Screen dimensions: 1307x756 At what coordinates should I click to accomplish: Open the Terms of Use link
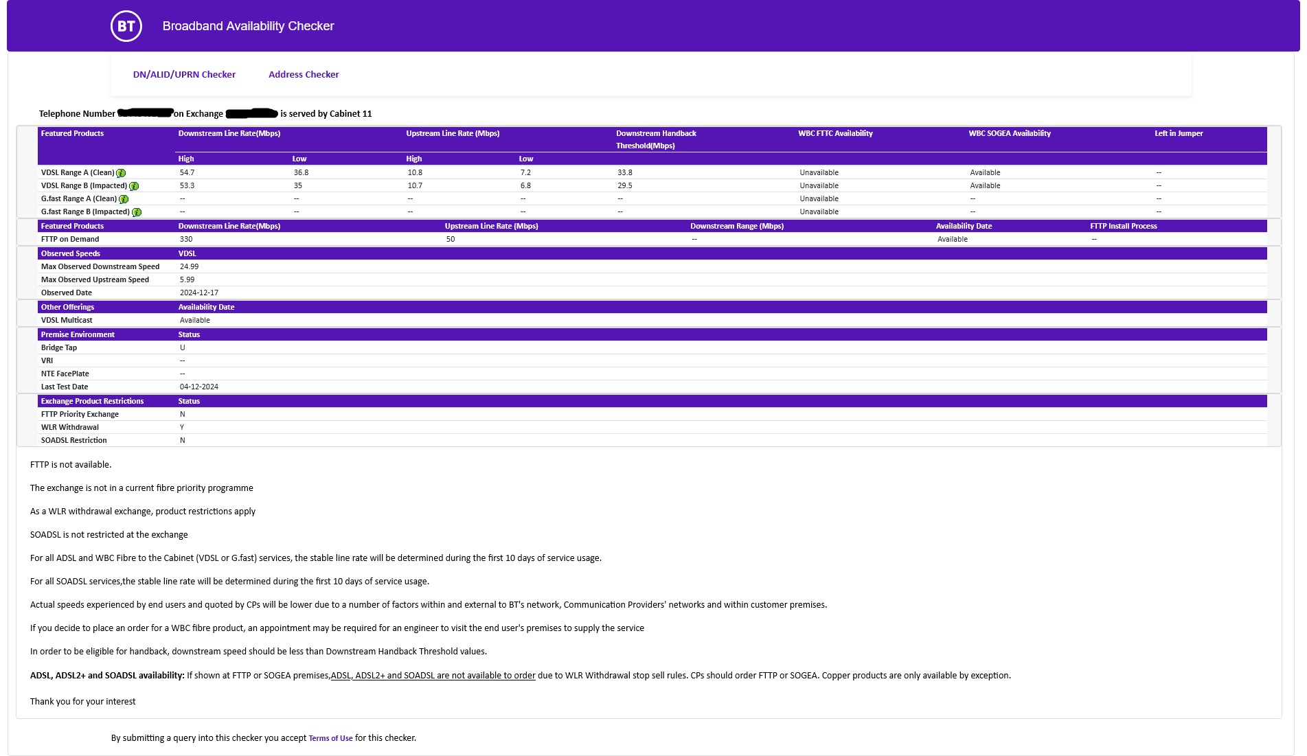click(x=330, y=738)
